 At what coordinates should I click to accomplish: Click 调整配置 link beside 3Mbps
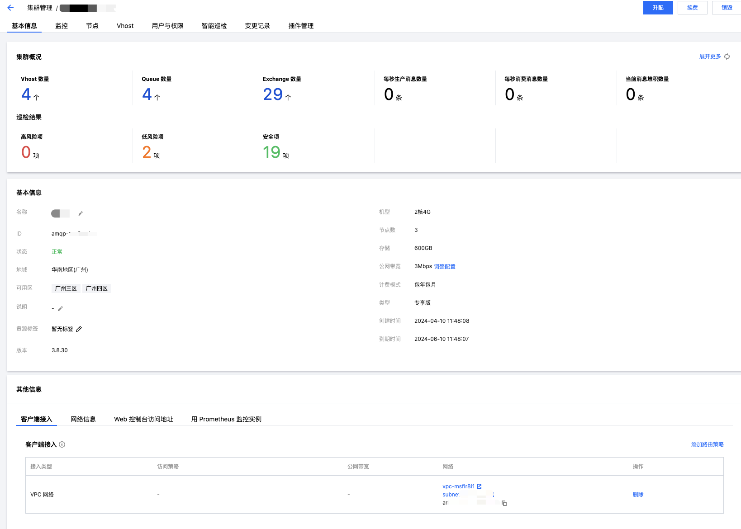point(445,267)
